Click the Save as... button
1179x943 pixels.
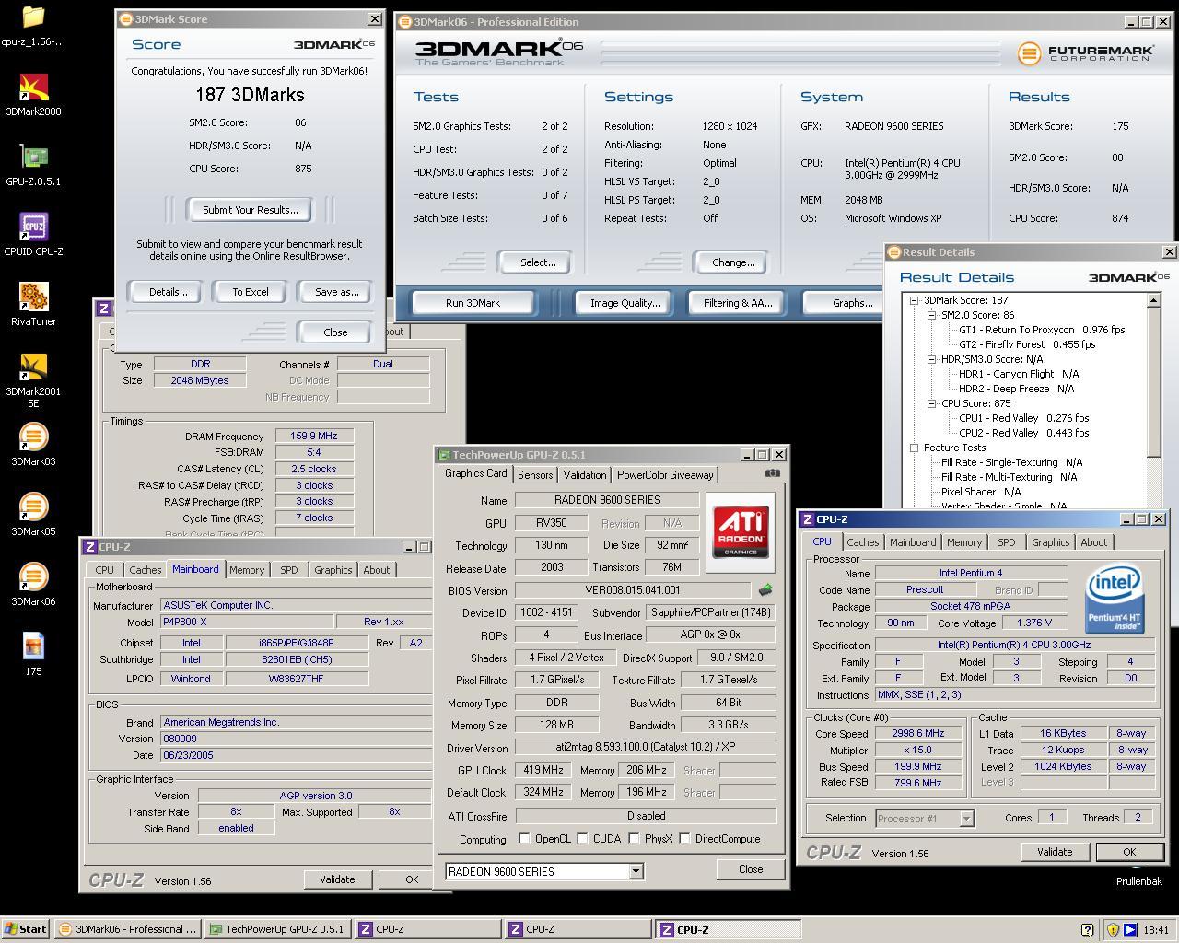[x=337, y=292]
